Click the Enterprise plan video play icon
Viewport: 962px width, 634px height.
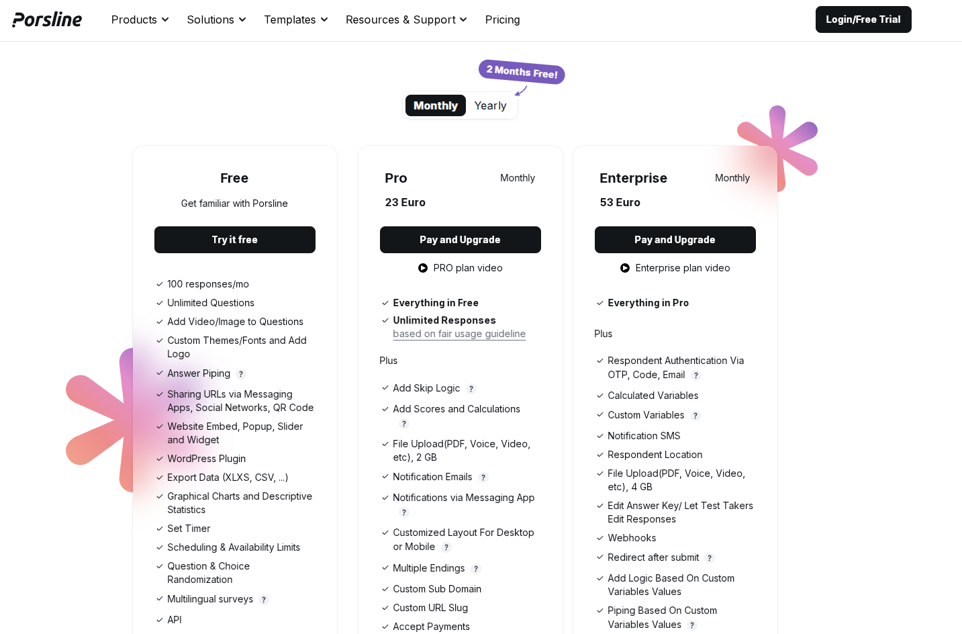point(625,268)
